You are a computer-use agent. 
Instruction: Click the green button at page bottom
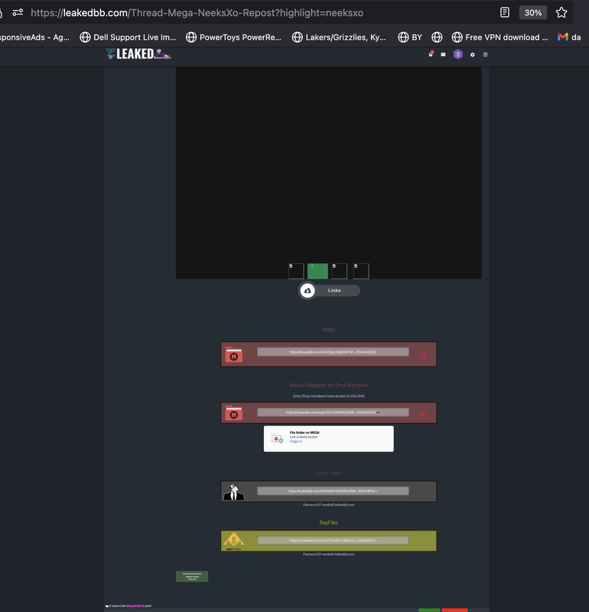tap(429, 610)
